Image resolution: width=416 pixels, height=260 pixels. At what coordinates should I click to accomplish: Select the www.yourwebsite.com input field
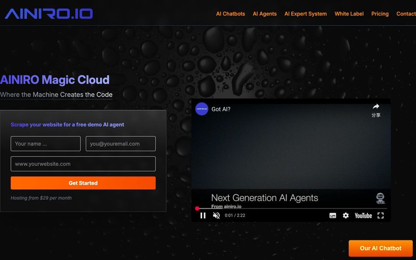point(83,164)
